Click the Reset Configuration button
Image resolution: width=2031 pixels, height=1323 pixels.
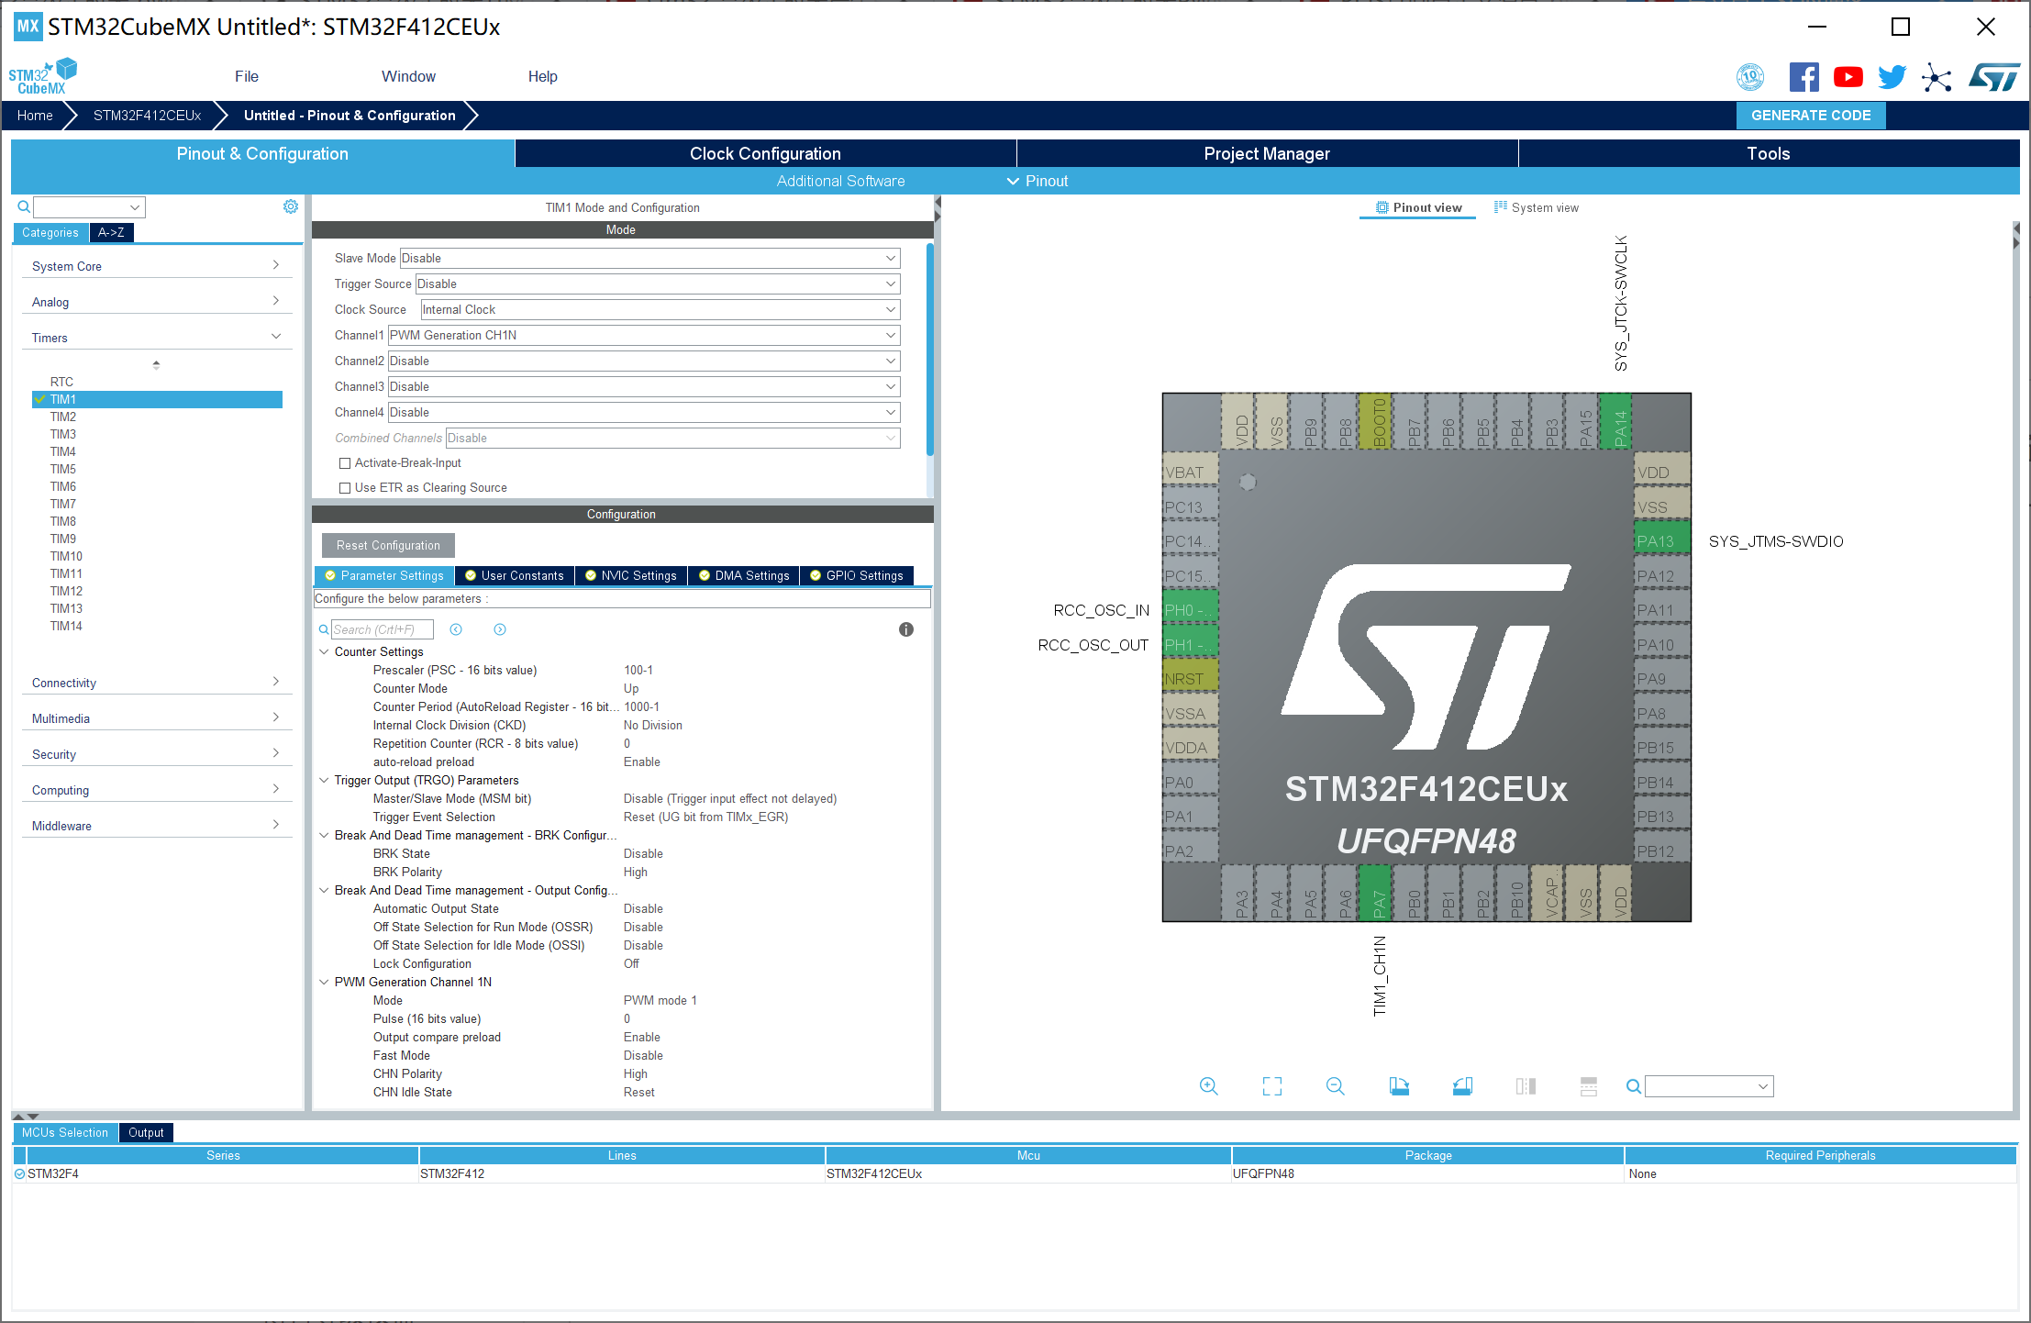coord(388,545)
